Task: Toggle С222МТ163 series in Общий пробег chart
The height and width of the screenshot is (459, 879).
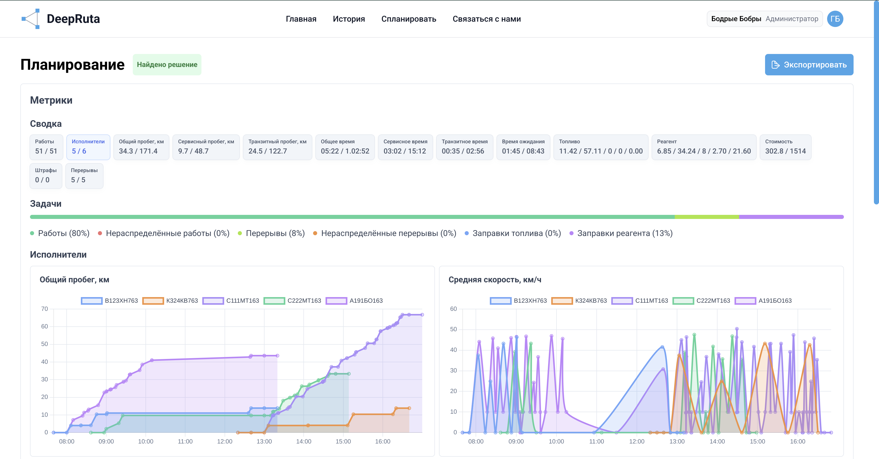Action: (292, 301)
